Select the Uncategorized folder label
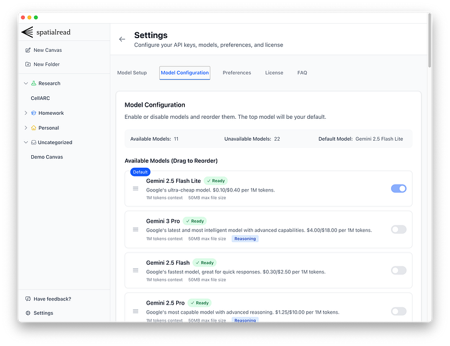450x346 pixels. [55, 142]
